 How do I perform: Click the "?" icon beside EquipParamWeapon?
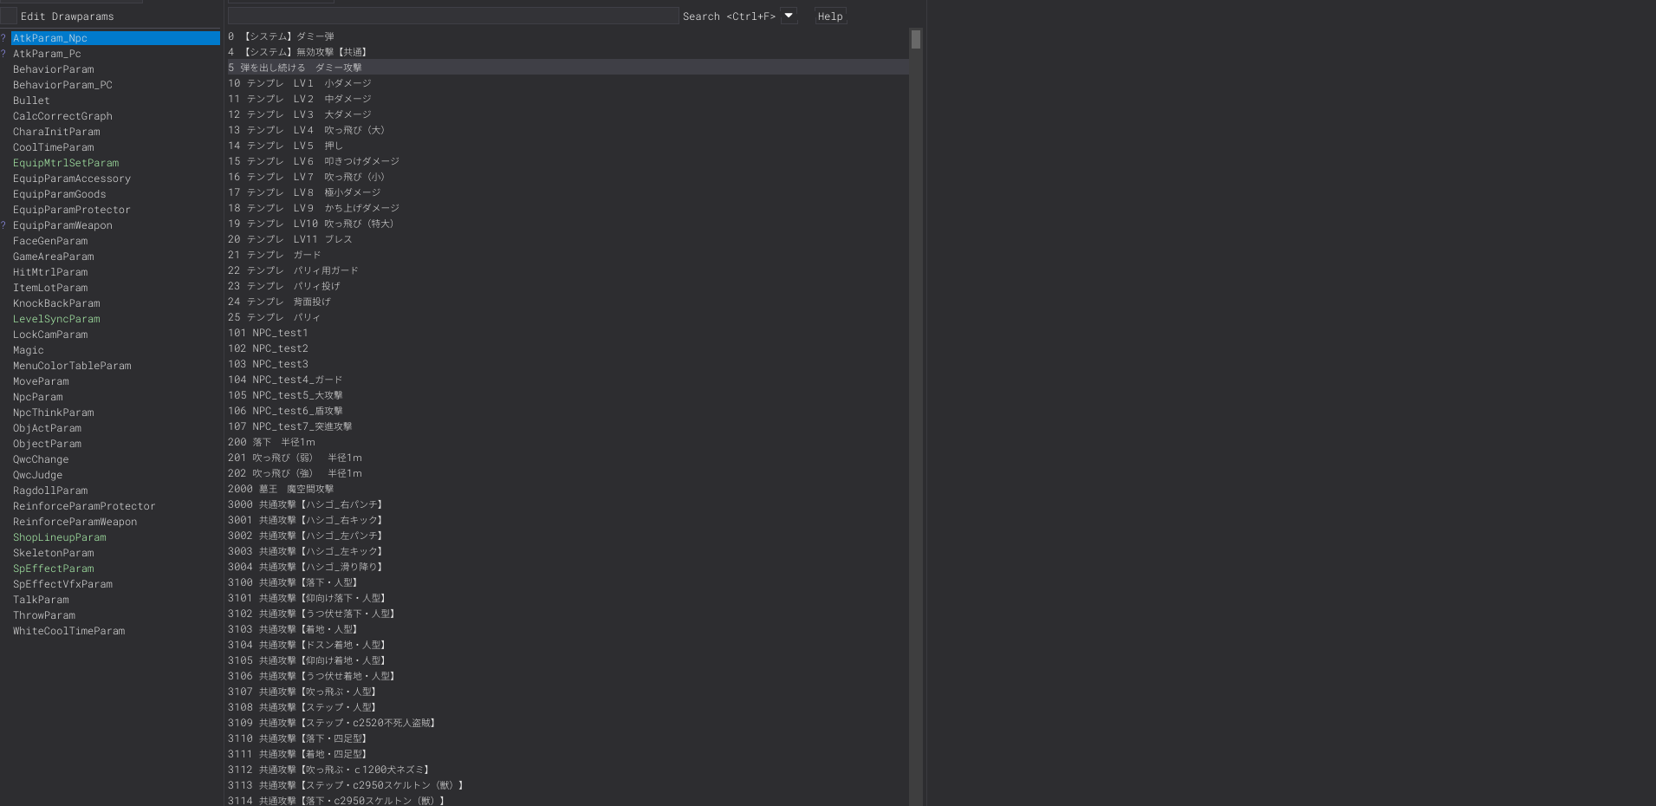coord(3,224)
